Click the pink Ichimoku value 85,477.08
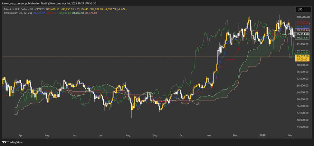Viewport: 314px width, 146px height. point(91,13)
